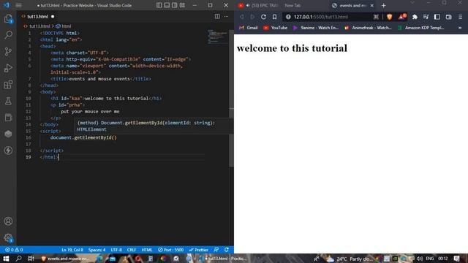Change encoding via UTF-8 status item
This screenshot has height=263, width=468.
(x=116, y=250)
